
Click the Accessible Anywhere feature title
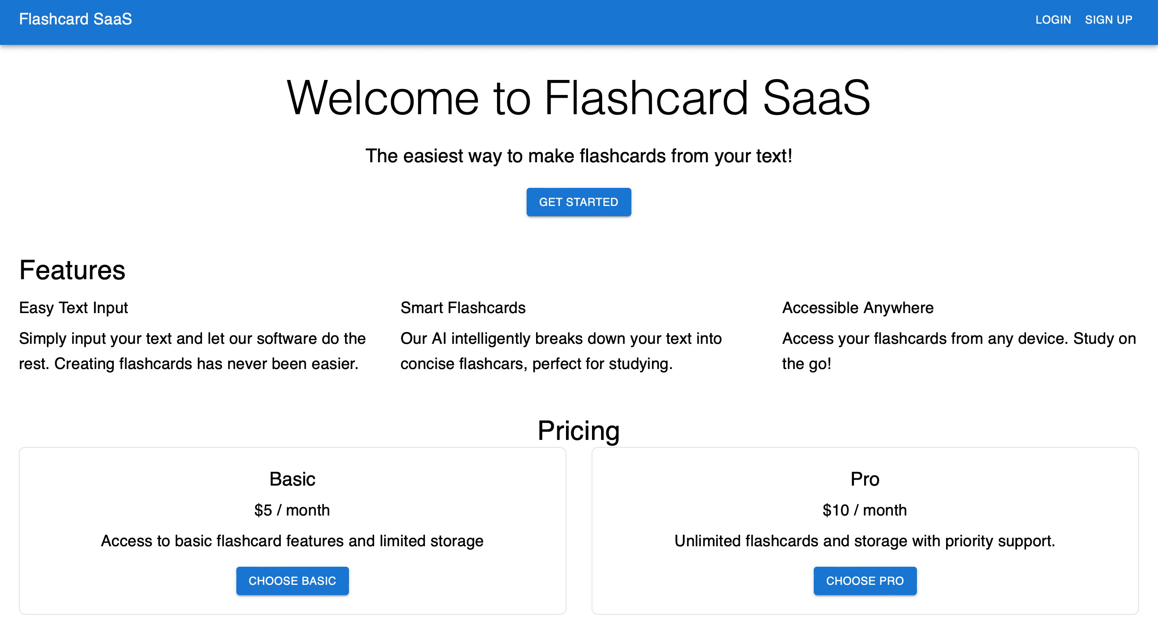[858, 308]
